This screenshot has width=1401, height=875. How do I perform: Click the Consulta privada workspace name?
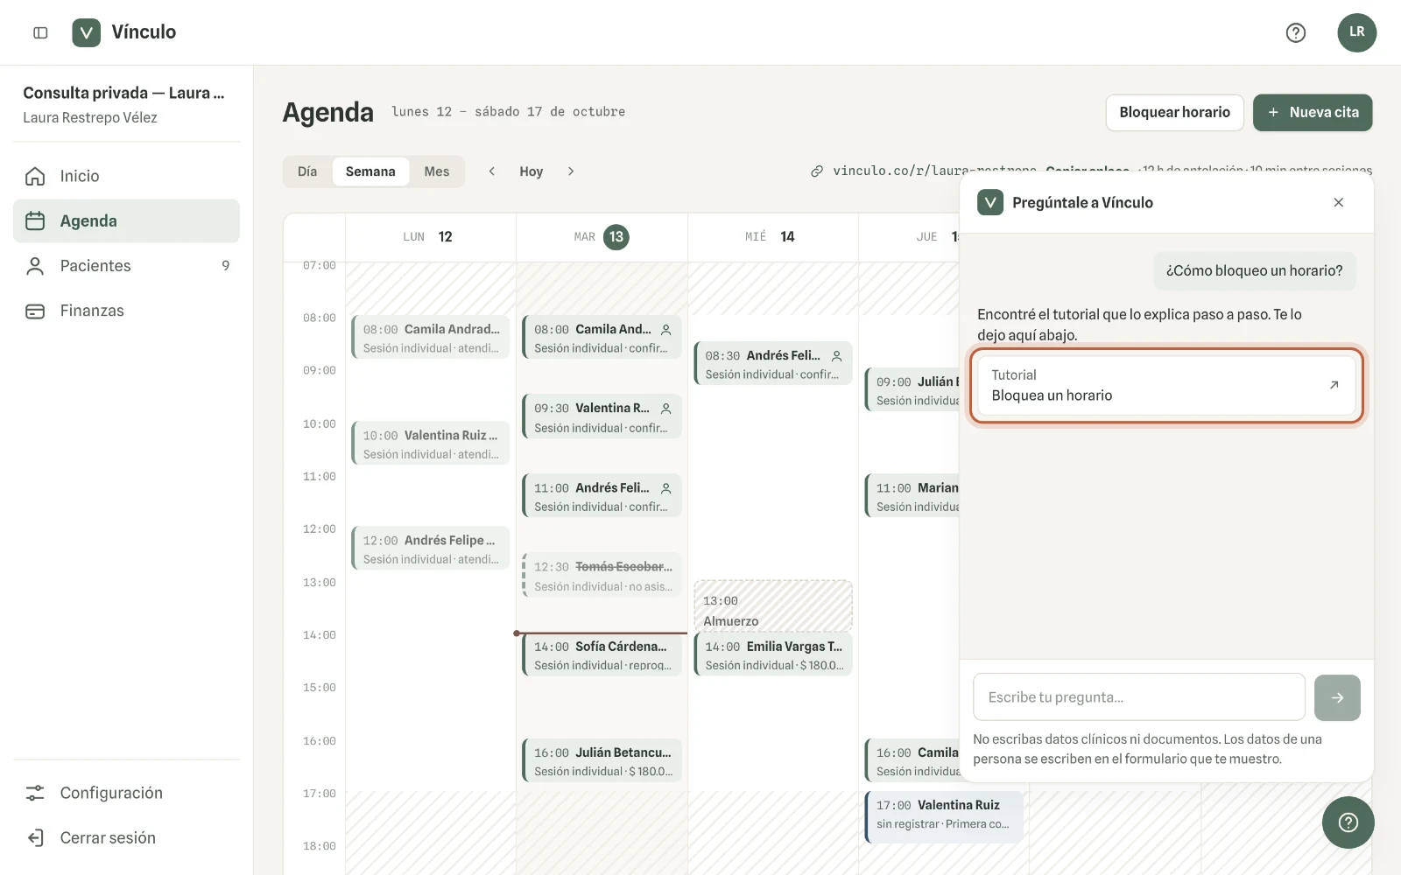coord(123,93)
